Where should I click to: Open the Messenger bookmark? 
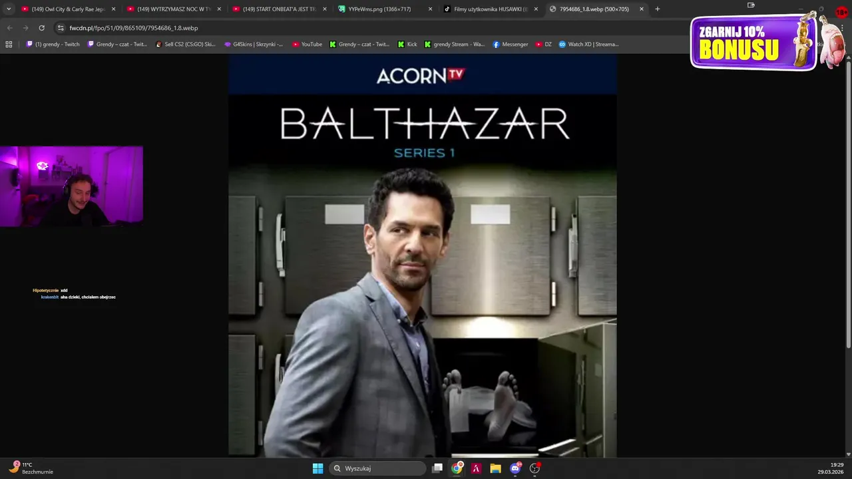click(511, 45)
